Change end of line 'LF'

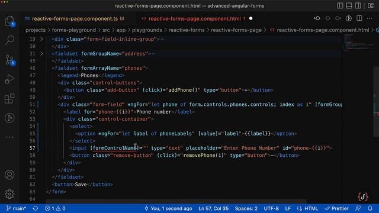coord(288,208)
